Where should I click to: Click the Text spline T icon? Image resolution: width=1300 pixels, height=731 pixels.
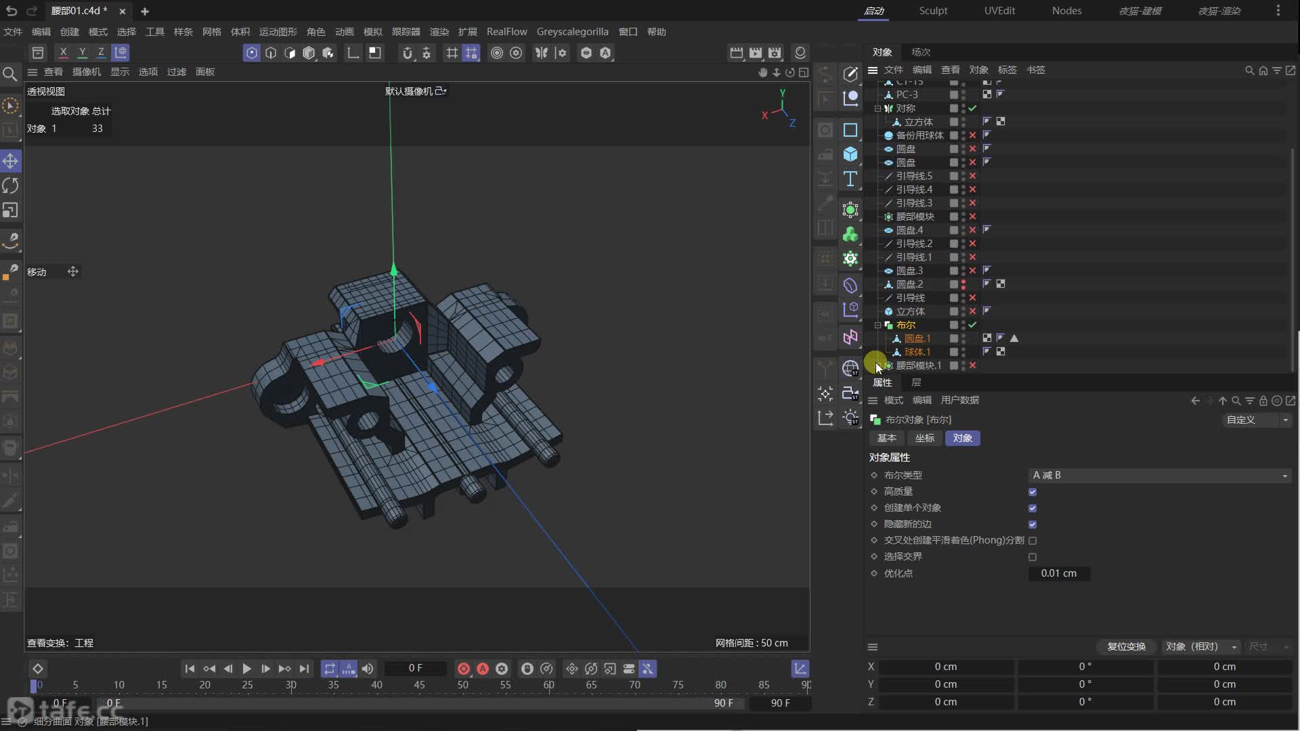click(x=850, y=179)
